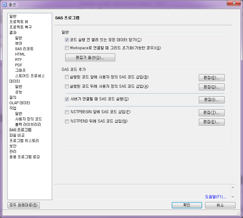The width and height of the screenshot is (243, 218).
Task: Select 파일 비교 category
Action: 17,135
